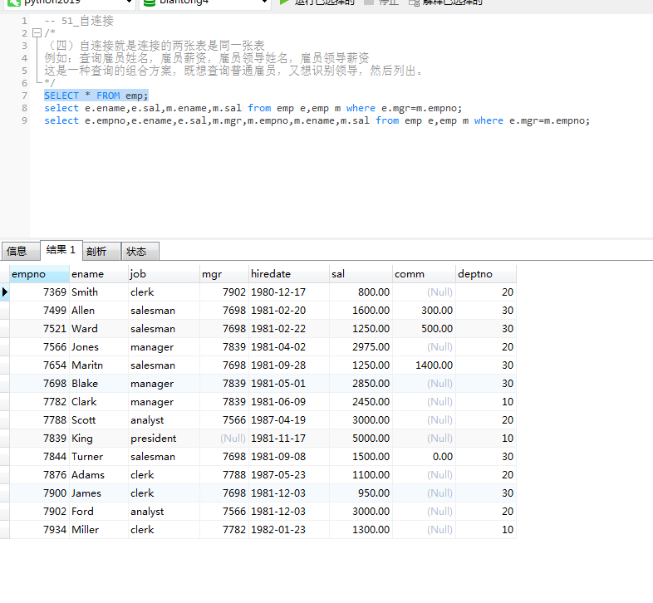Switch to the 信息 tab
Screen dimensions: 653x603
coord(21,251)
